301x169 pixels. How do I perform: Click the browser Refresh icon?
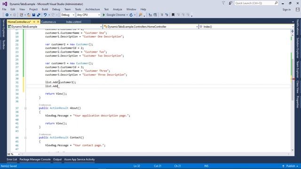(x=131, y=15)
